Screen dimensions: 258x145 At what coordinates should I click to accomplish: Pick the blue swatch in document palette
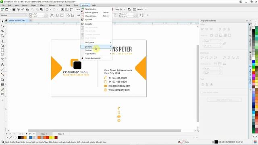tap(31, 137)
